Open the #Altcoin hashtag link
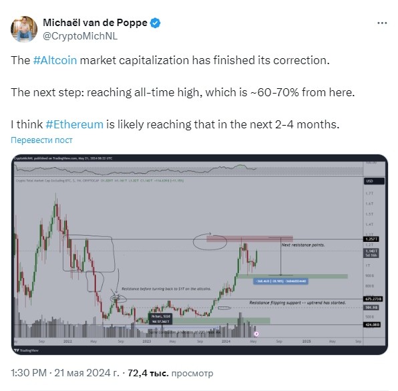This screenshot has height=391, width=398. click(x=55, y=60)
